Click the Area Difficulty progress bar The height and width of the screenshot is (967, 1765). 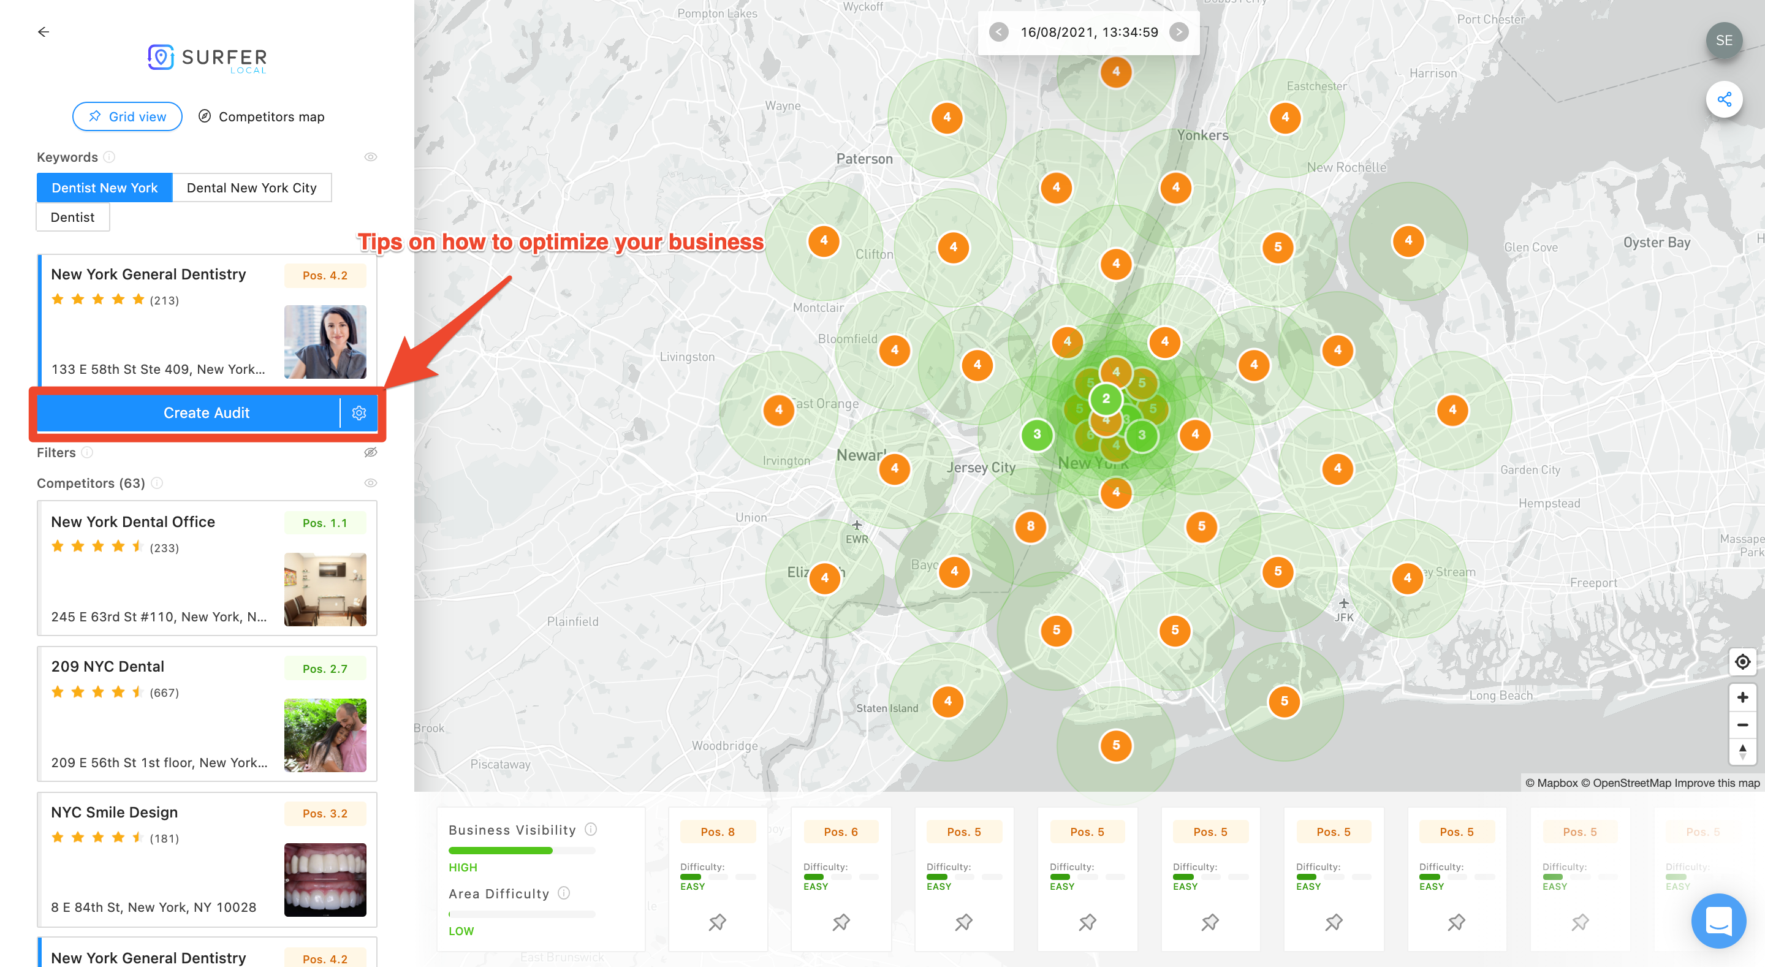pos(522,914)
